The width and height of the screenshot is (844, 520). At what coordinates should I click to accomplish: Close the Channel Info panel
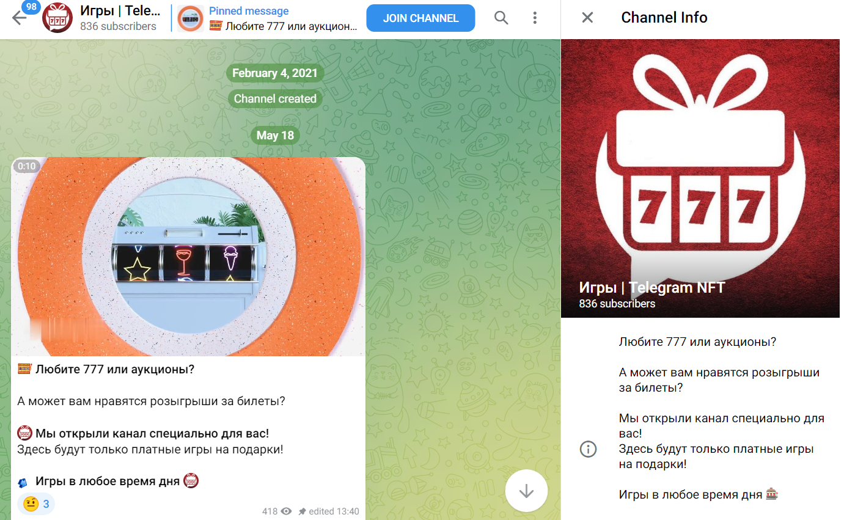click(x=587, y=18)
